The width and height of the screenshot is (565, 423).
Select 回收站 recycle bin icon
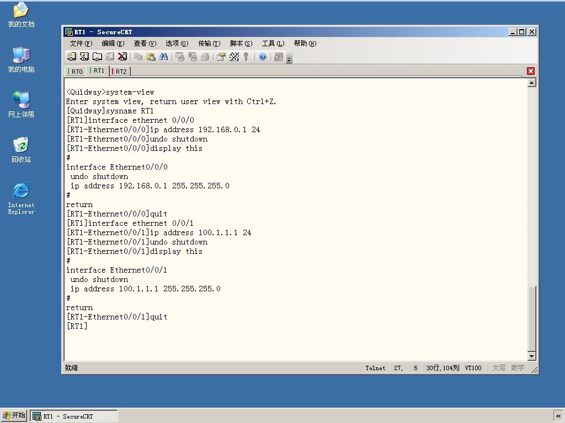(21, 150)
